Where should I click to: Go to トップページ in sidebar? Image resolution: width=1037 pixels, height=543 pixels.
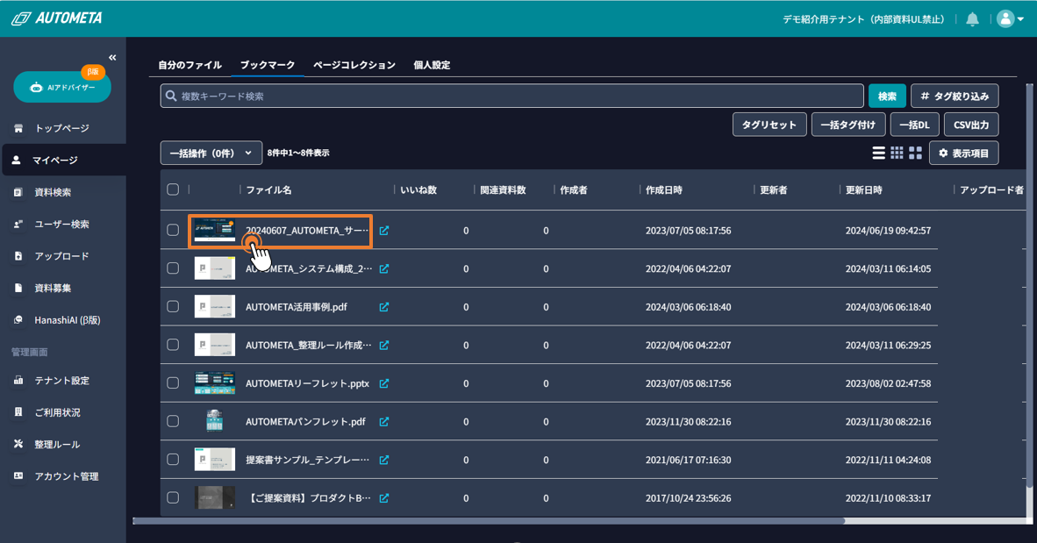point(61,128)
